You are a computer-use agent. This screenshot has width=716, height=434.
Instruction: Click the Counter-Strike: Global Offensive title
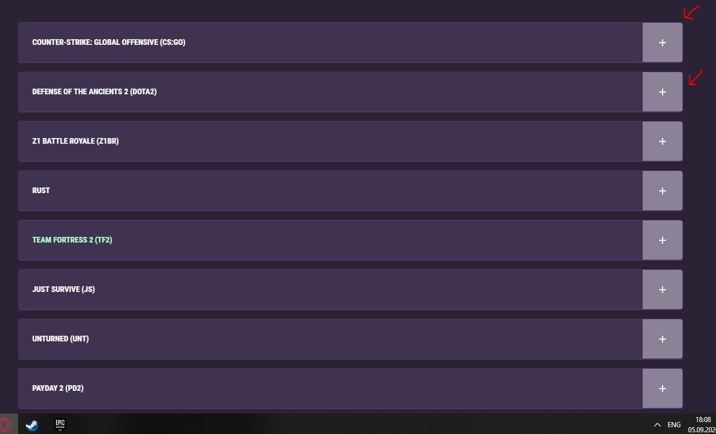(x=109, y=43)
